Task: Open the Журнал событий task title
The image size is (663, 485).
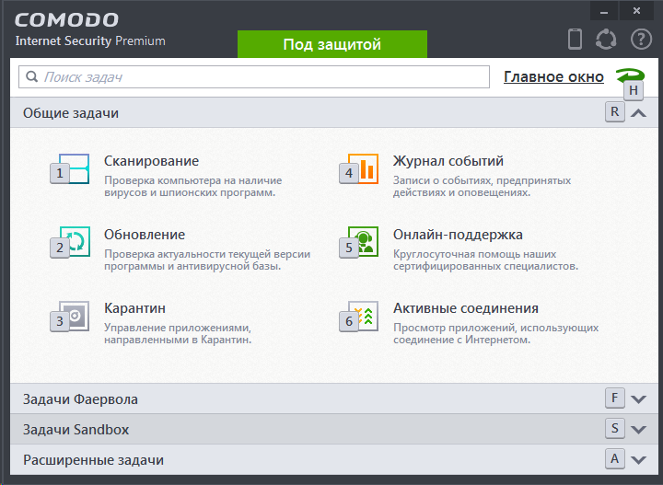Action: pyautogui.click(x=448, y=161)
